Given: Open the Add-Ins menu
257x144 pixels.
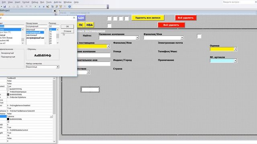Looking at the screenshot, I should tap(57, 2).
